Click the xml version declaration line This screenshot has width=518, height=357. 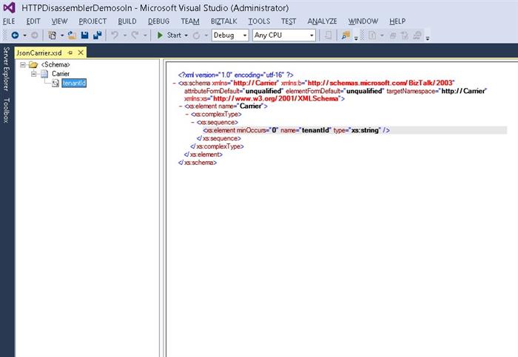coord(235,75)
